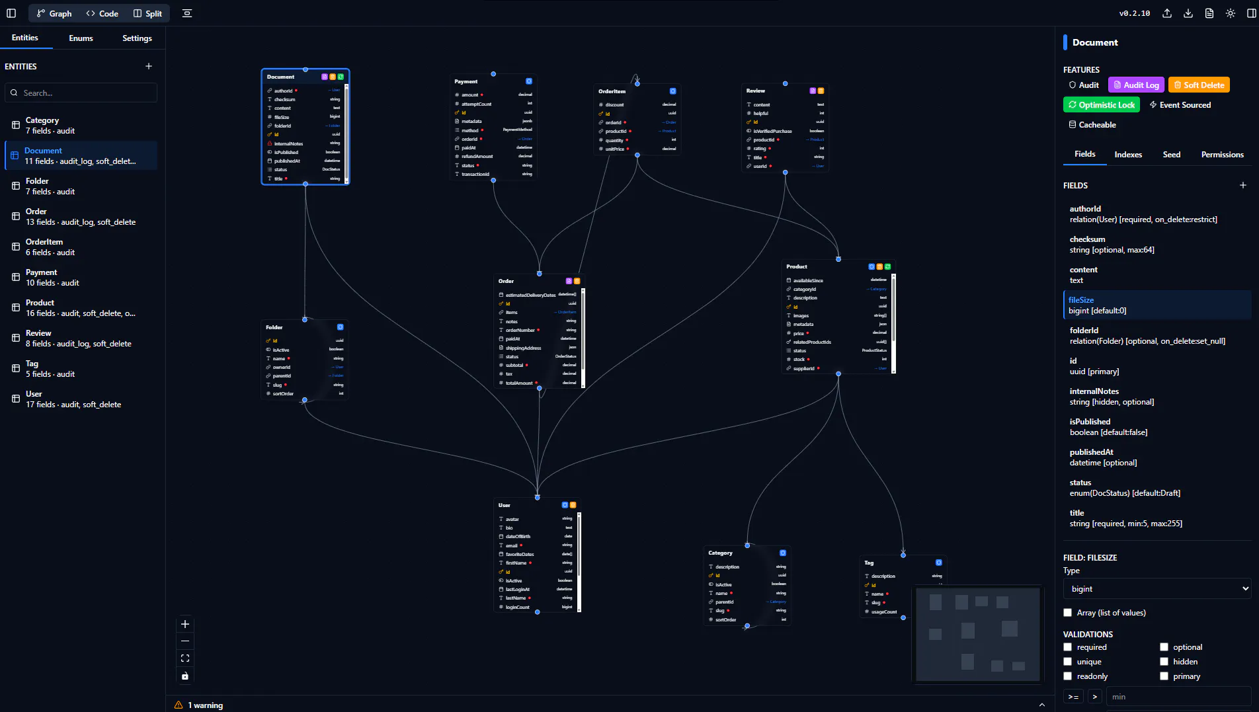Click the purple audit-log badge on the Review node
Screen dimensions: 1259x712
click(x=813, y=91)
